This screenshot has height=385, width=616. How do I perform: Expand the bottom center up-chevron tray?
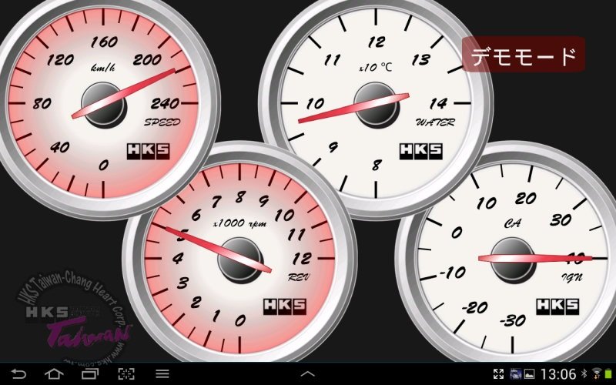click(307, 373)
